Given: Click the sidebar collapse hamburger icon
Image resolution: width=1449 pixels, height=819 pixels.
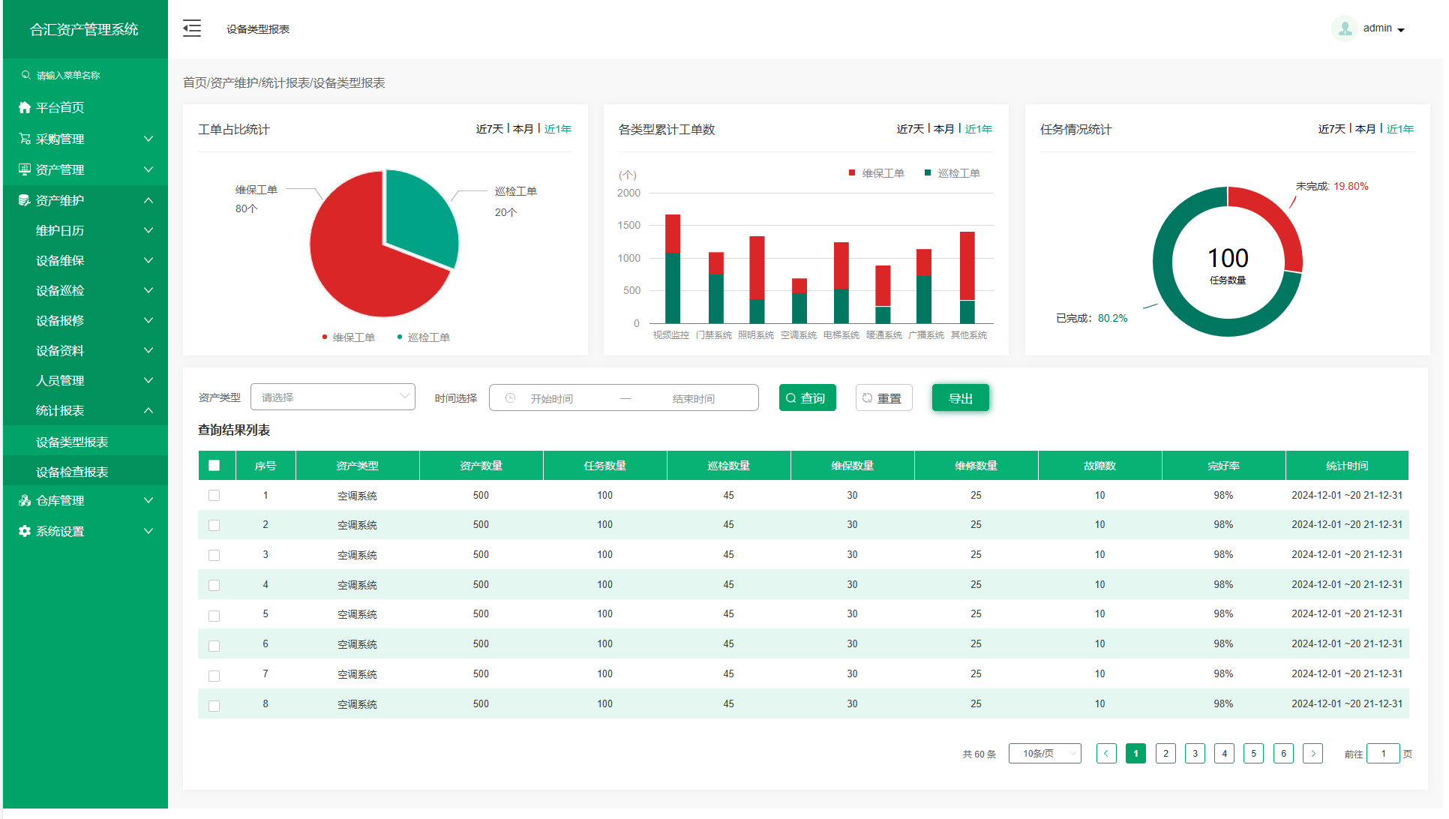Looking at the screenshot, I should [192, 28].
